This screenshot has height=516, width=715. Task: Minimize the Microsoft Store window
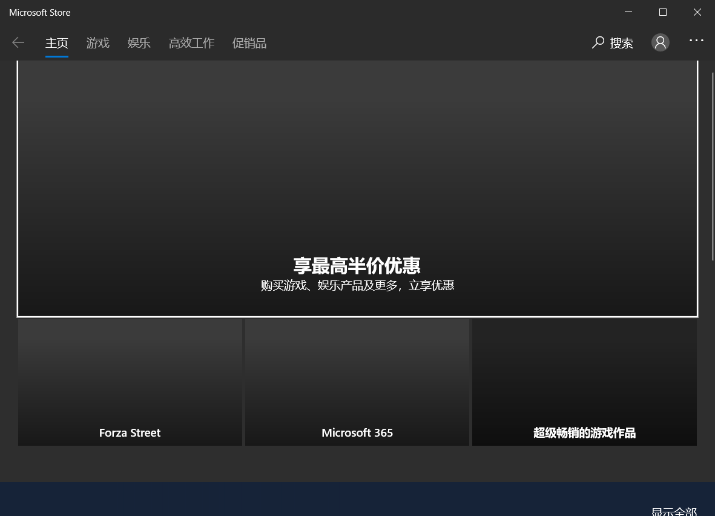coord(628,12)
